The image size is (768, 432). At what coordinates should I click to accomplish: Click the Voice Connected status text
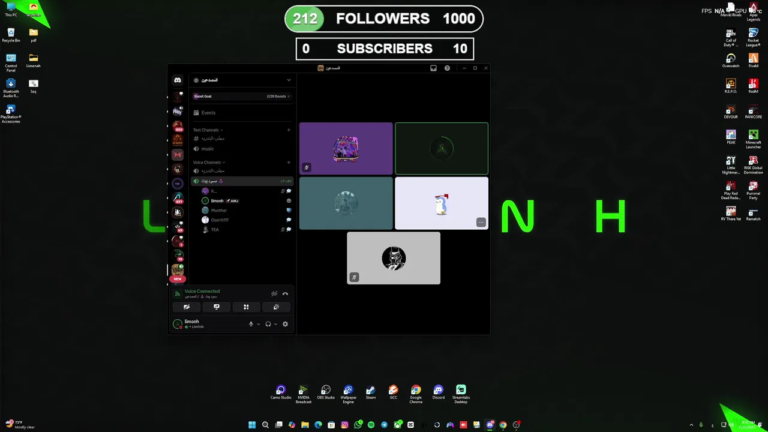coord(202,291)
